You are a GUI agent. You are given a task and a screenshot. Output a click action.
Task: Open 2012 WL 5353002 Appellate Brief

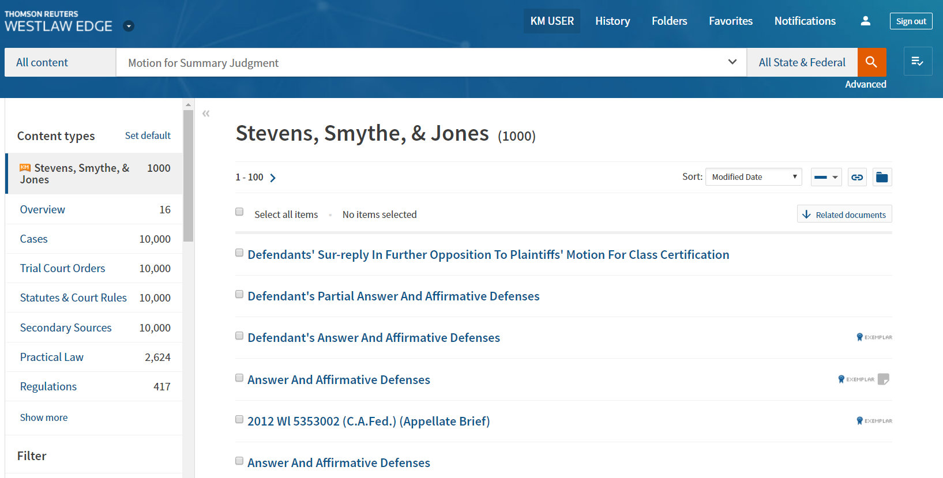369,421
